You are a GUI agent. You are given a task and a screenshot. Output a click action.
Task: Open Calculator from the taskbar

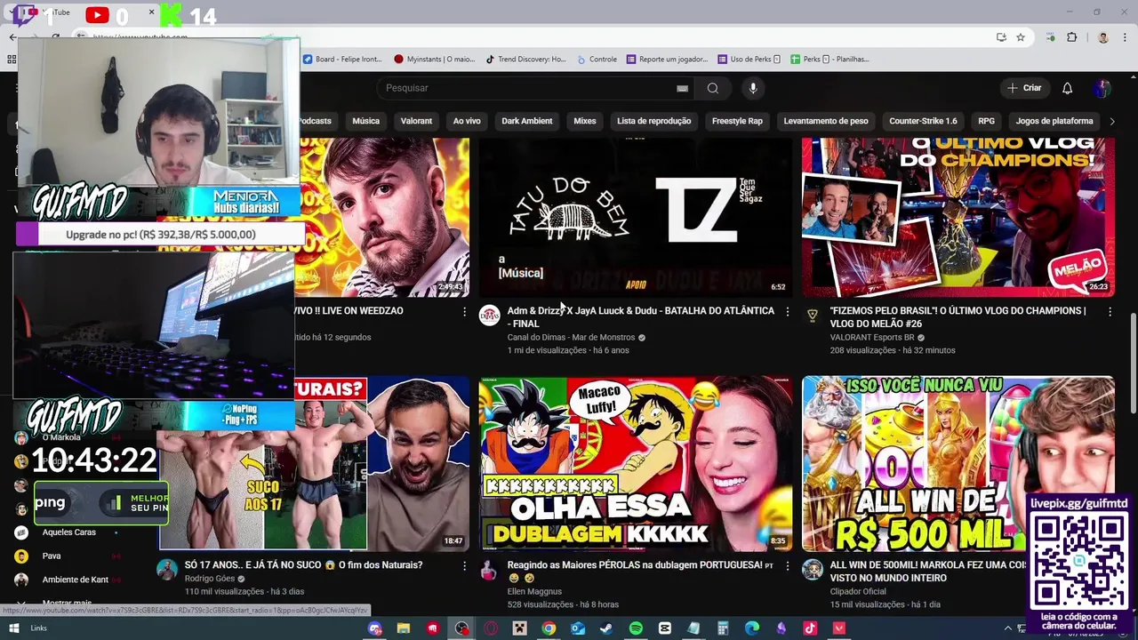[722, 628]
